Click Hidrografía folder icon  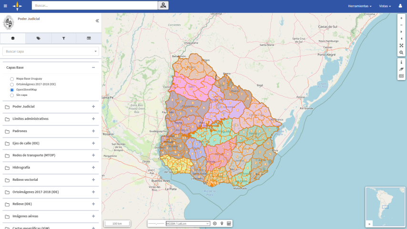(7, 168)
